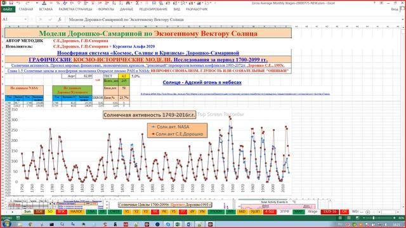Open the РАЗМЕТКА СТРАНИЦЫ ribbon tab
This screenshot has width=406, height=228.
pyautogui.click(x=75, y=9)
